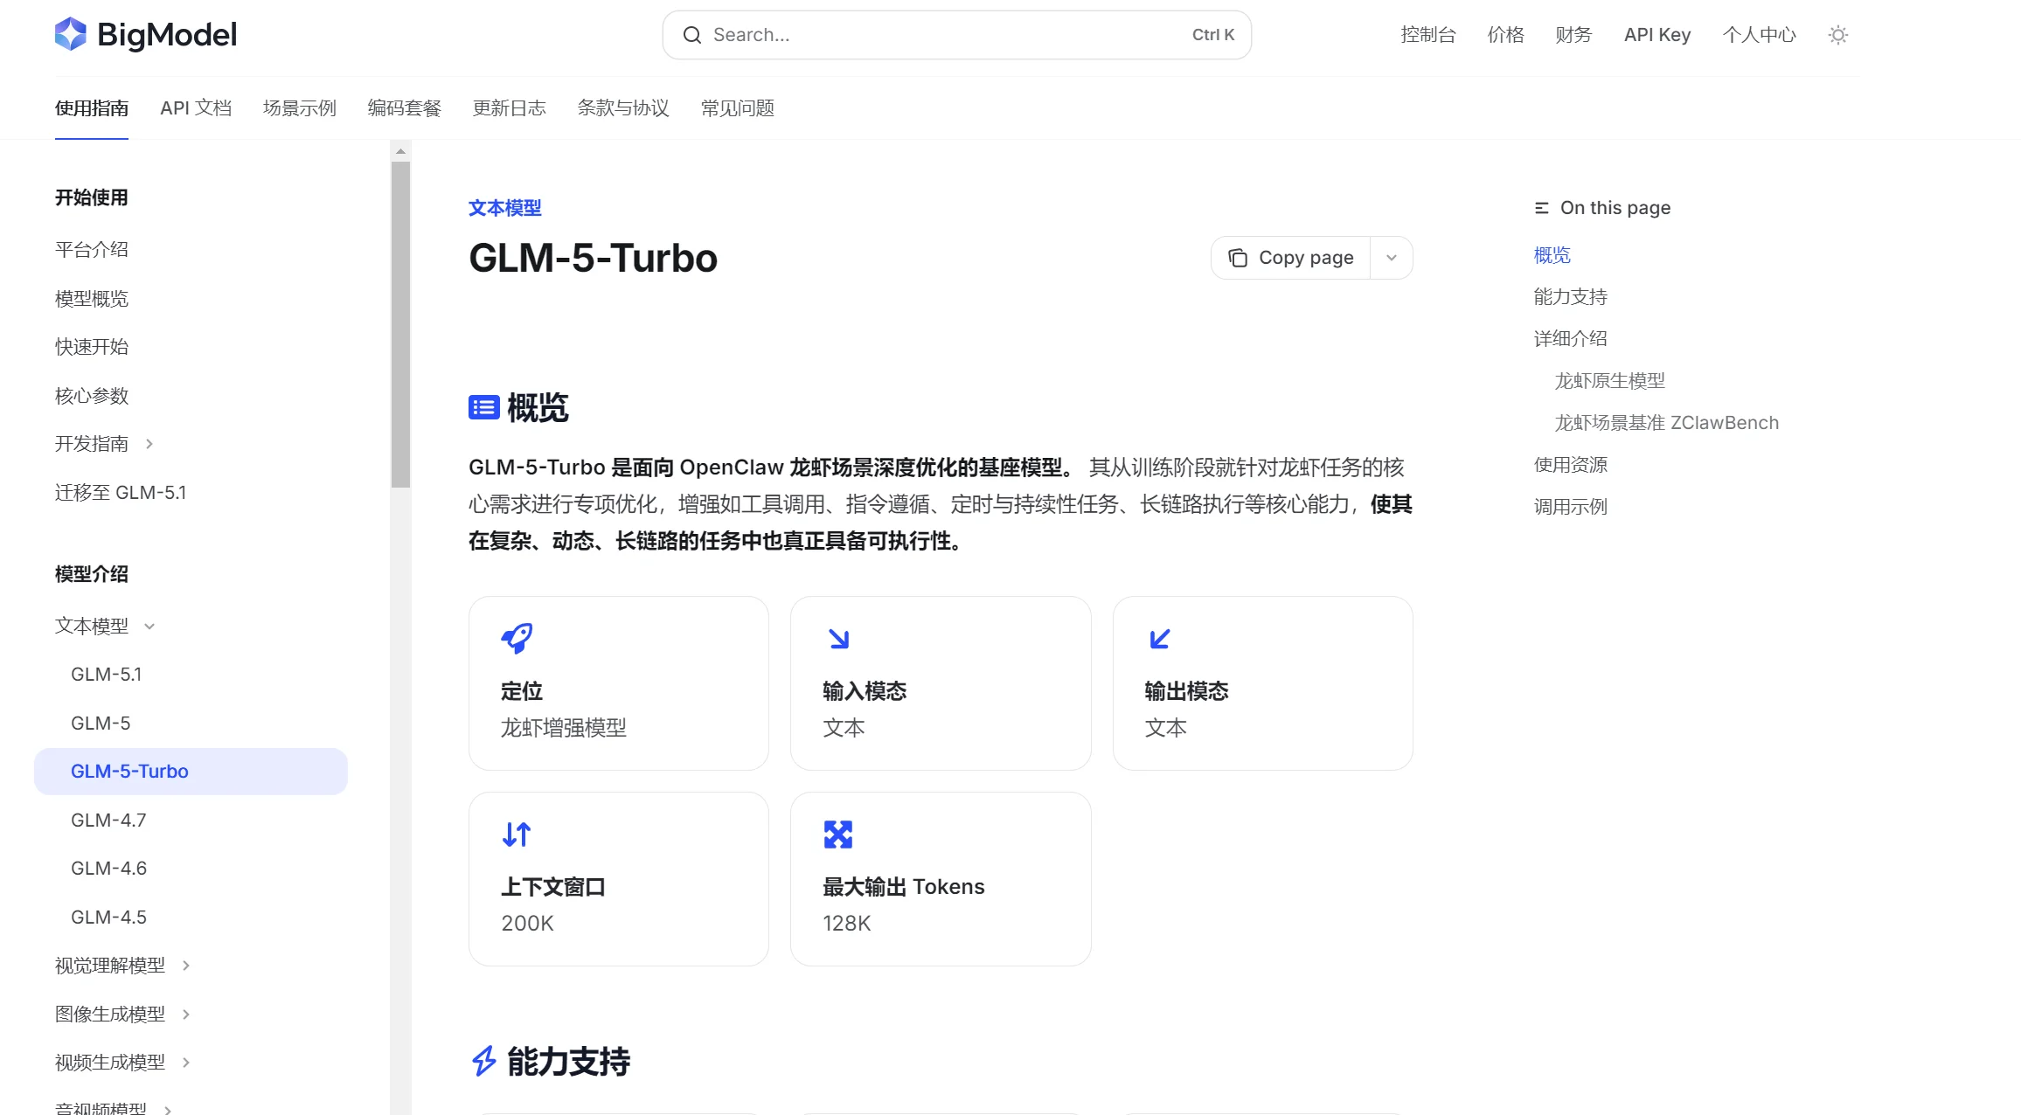Jump to 龙虾原生模型 in On this page
2021x1115 pixels.
[1610, 381]
